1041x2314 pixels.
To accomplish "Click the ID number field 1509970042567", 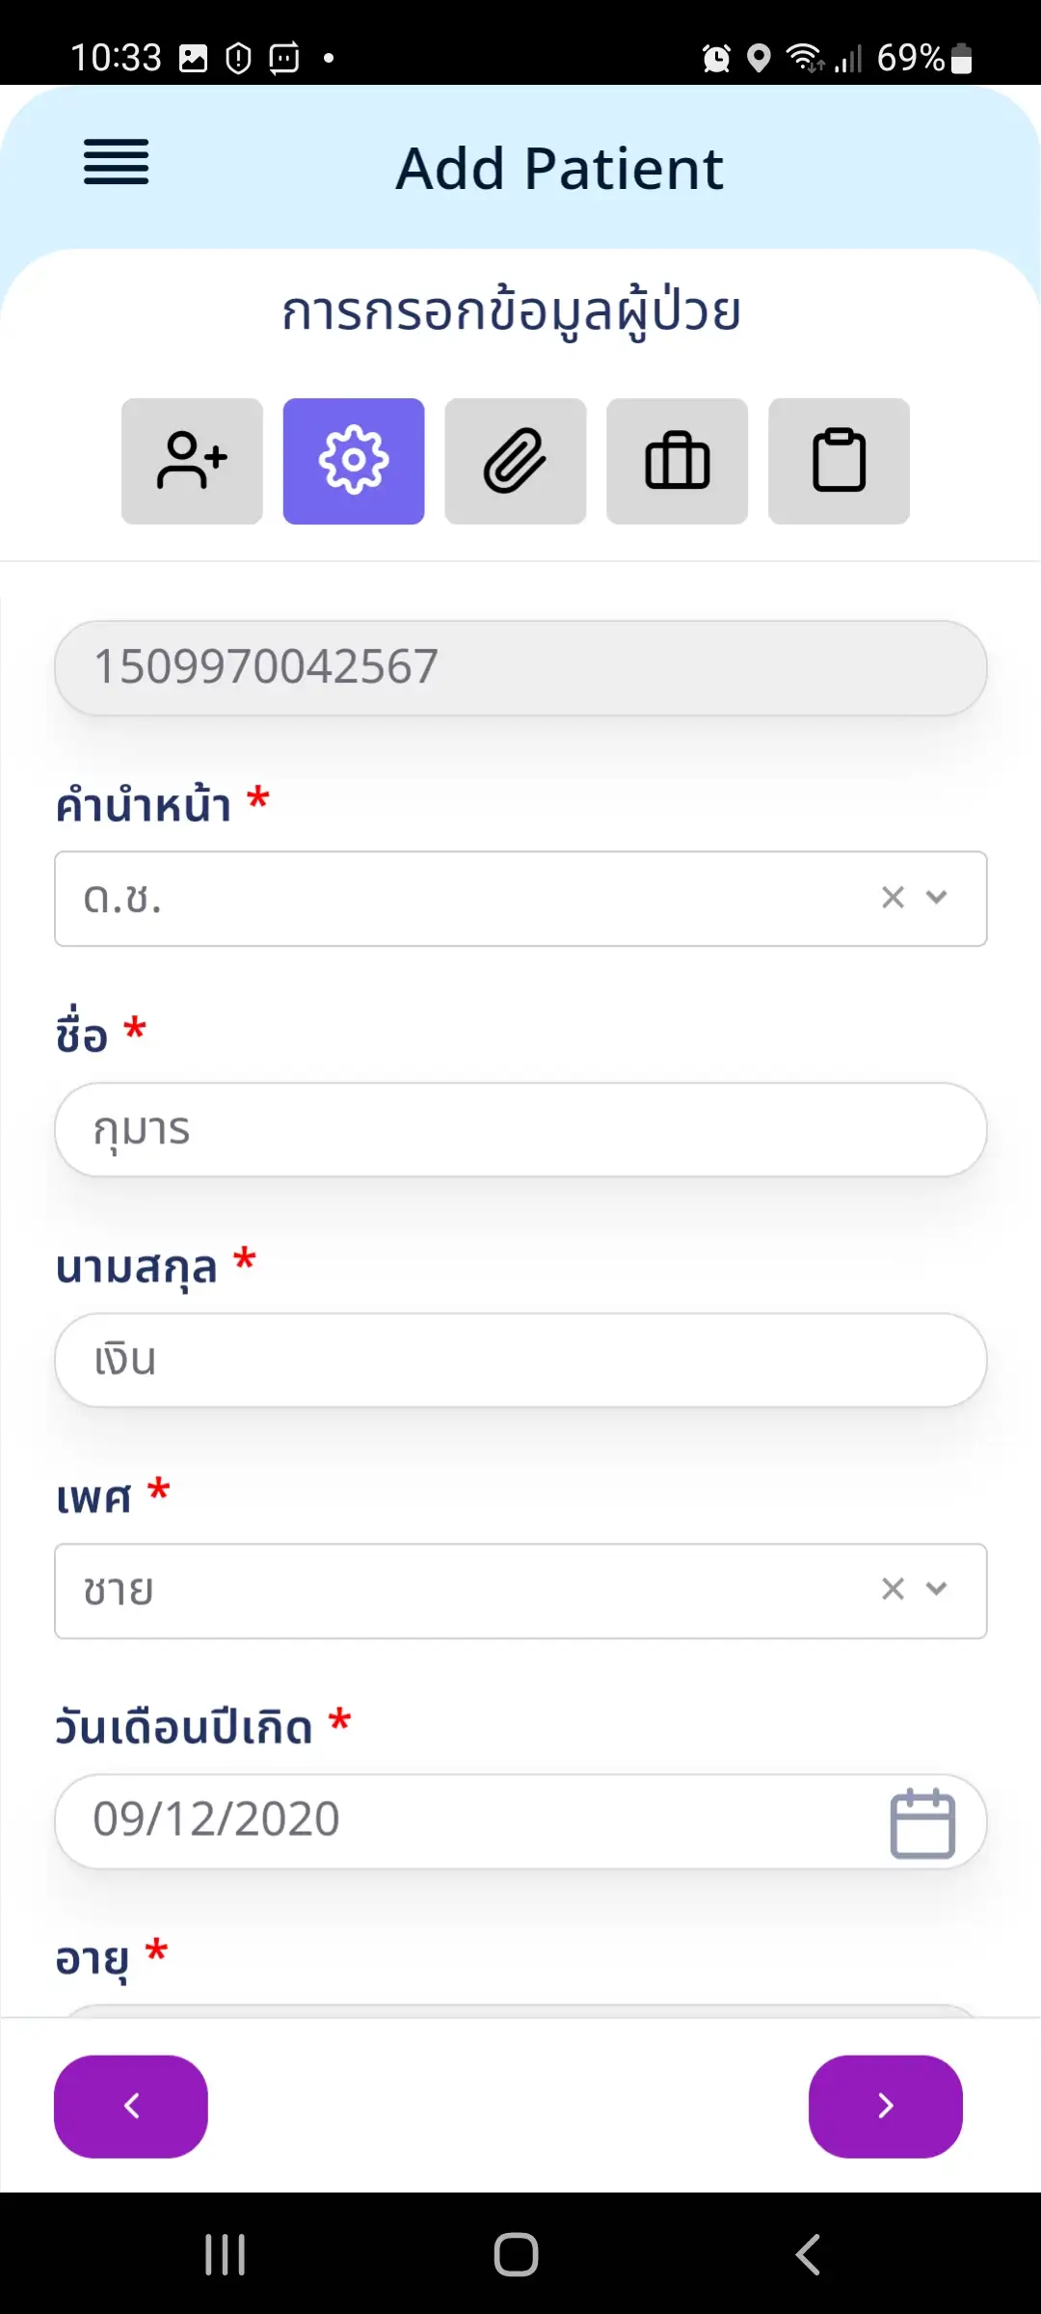I will [x=520, y=667].
